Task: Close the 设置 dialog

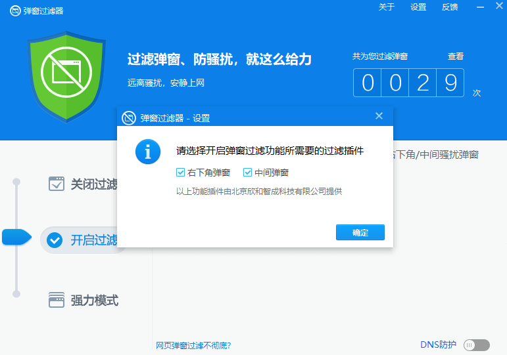Action: coord(379,116)
